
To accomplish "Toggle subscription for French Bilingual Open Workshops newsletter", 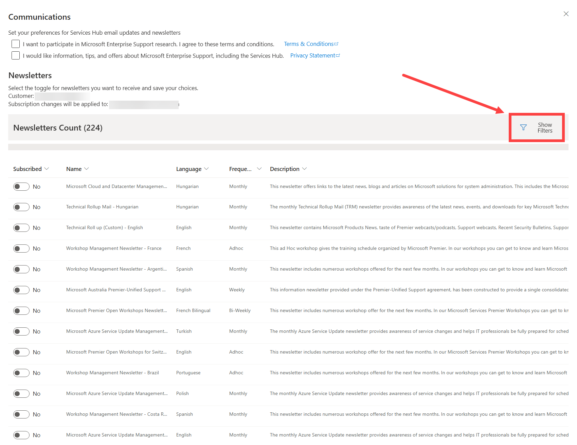I will pyautogui.click(x=21, y=311).
